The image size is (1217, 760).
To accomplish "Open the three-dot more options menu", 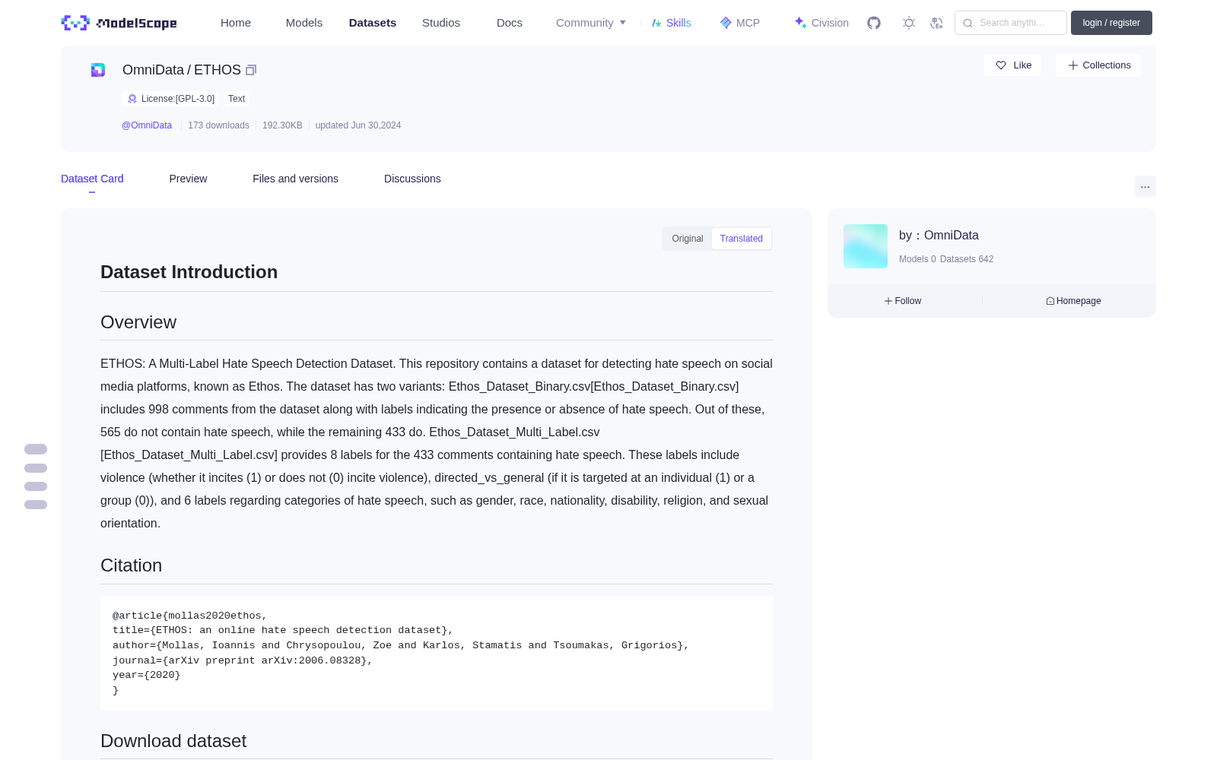I will coord(1146,186).
